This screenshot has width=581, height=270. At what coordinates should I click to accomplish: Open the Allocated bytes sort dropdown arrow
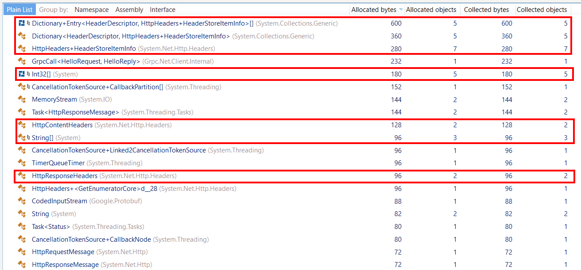pos(402,9)
